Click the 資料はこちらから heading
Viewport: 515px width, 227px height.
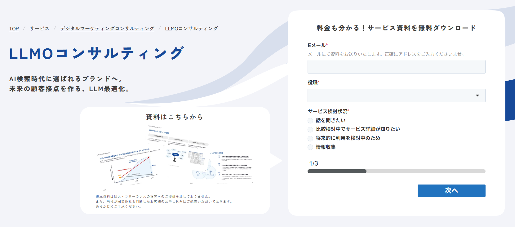175,117
